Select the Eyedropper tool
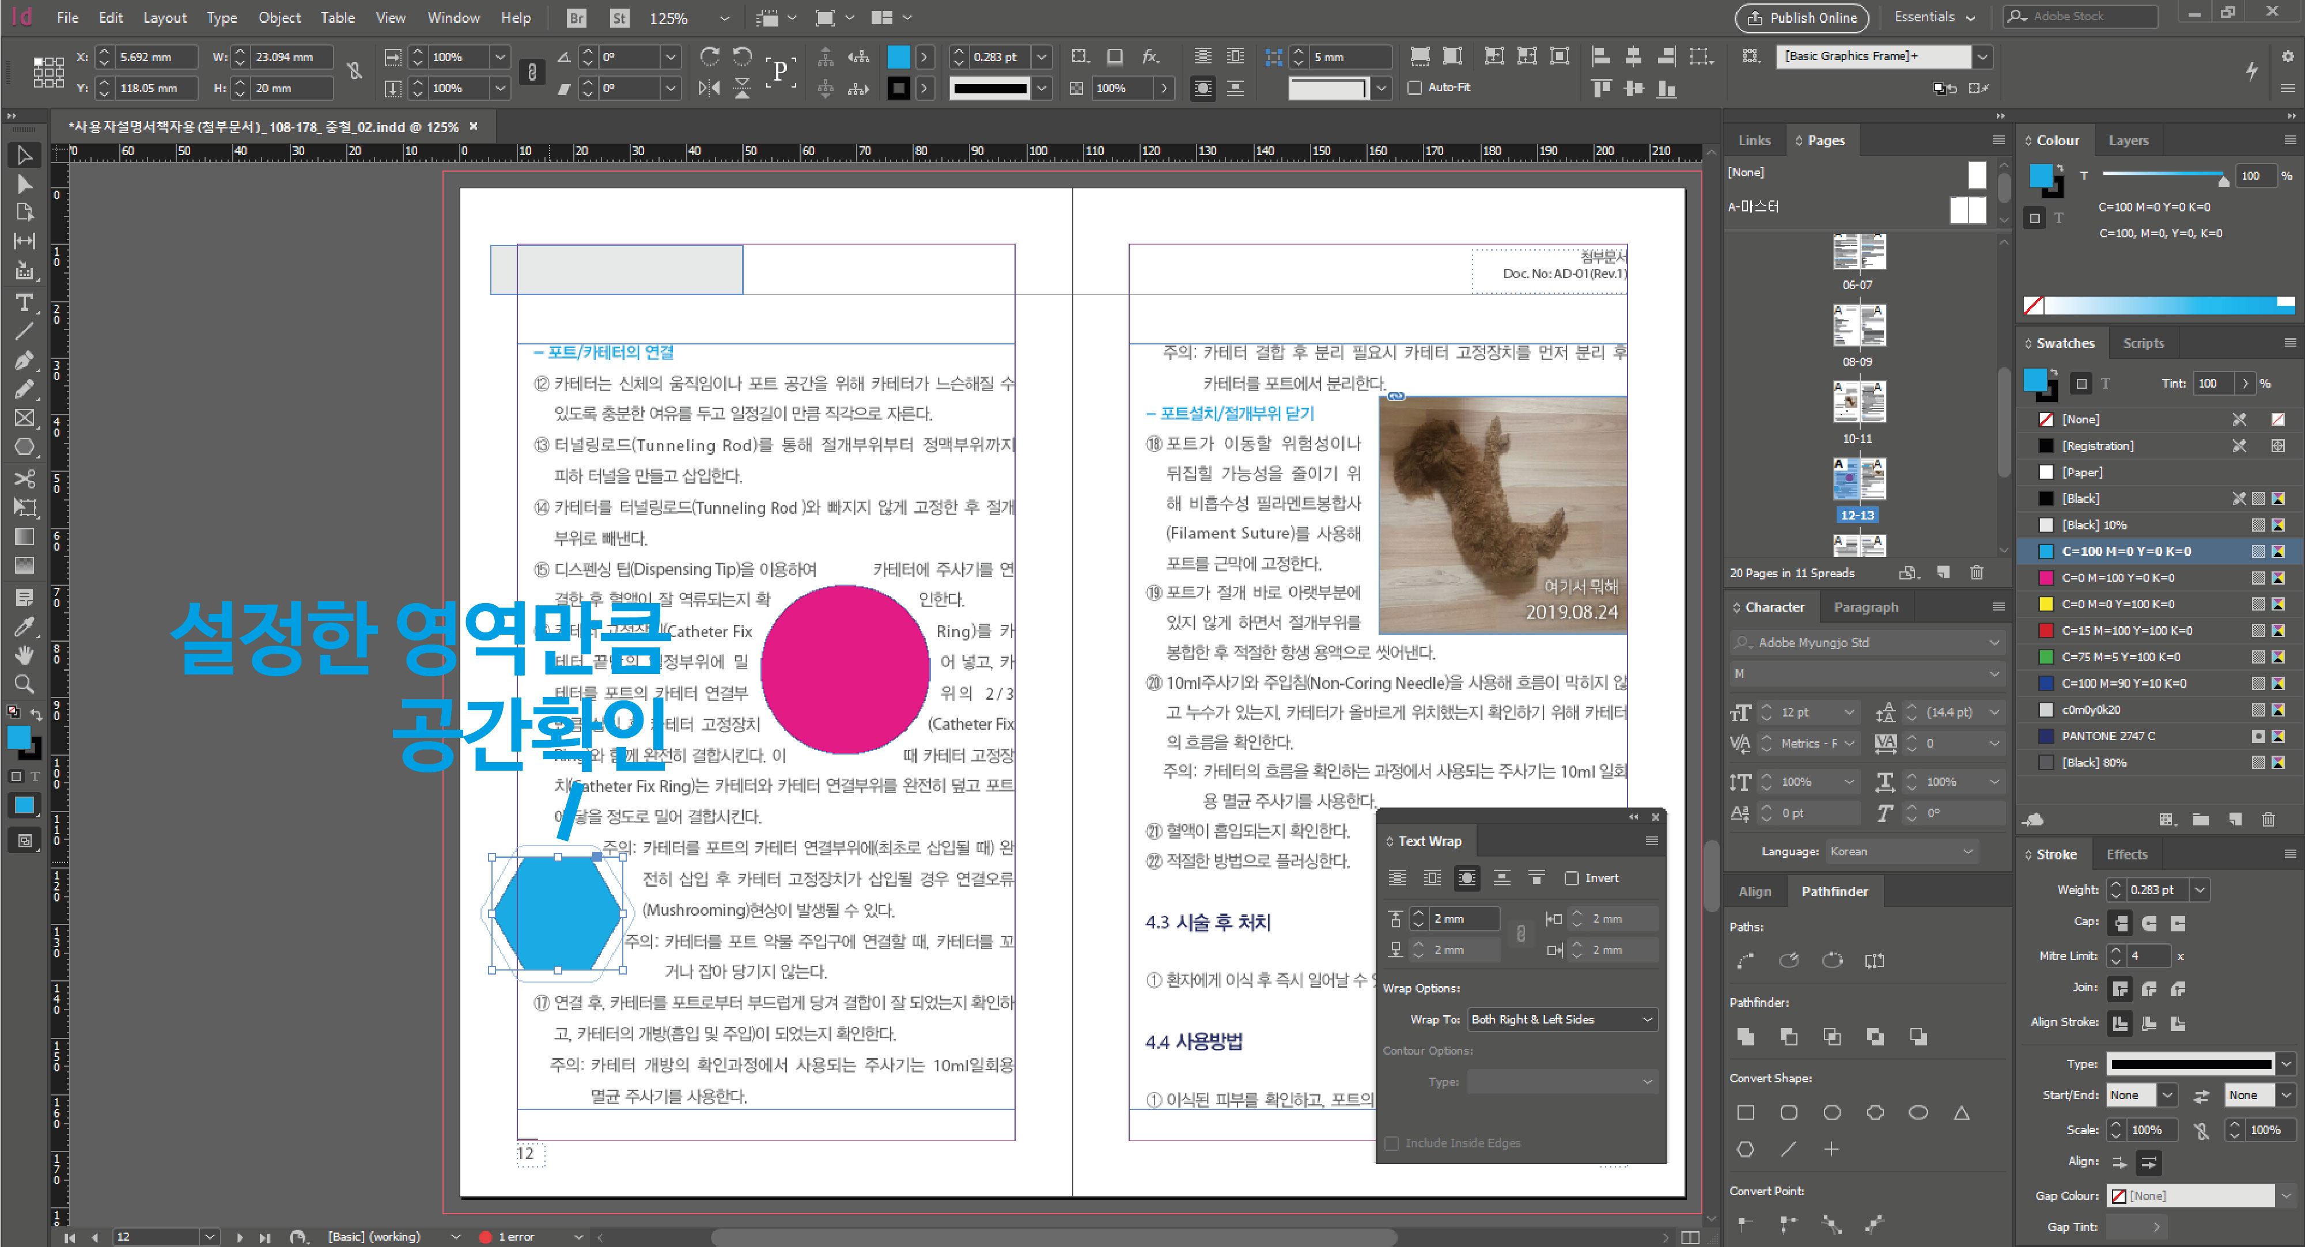 [x=24, y=626]
